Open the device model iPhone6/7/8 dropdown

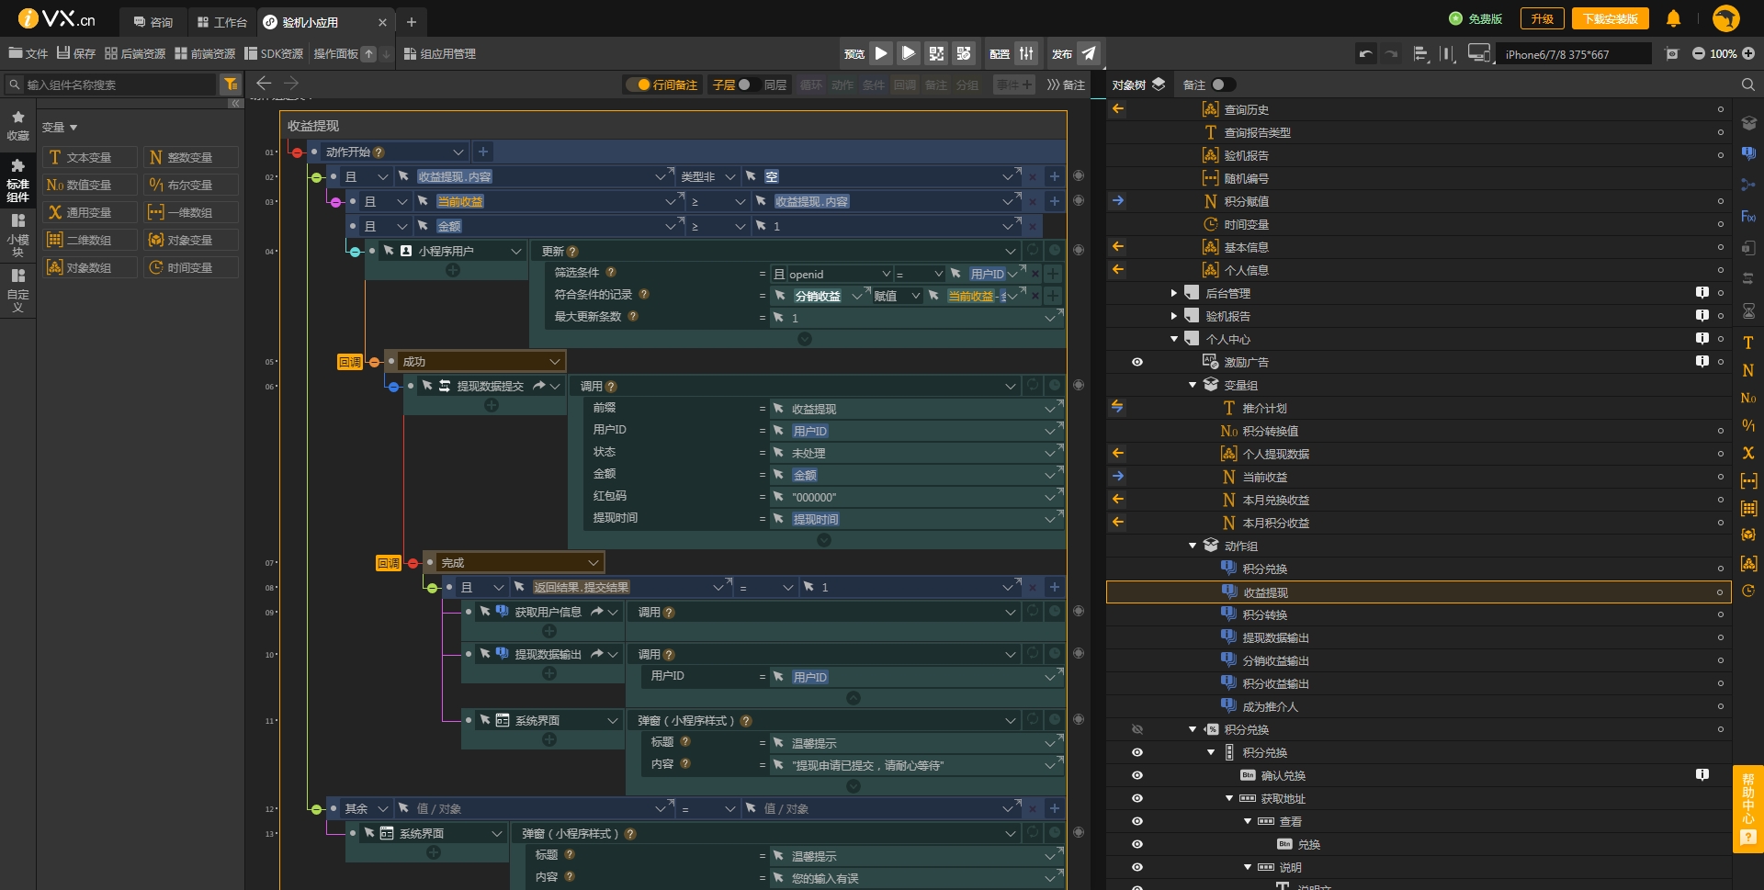[1574, 54]
